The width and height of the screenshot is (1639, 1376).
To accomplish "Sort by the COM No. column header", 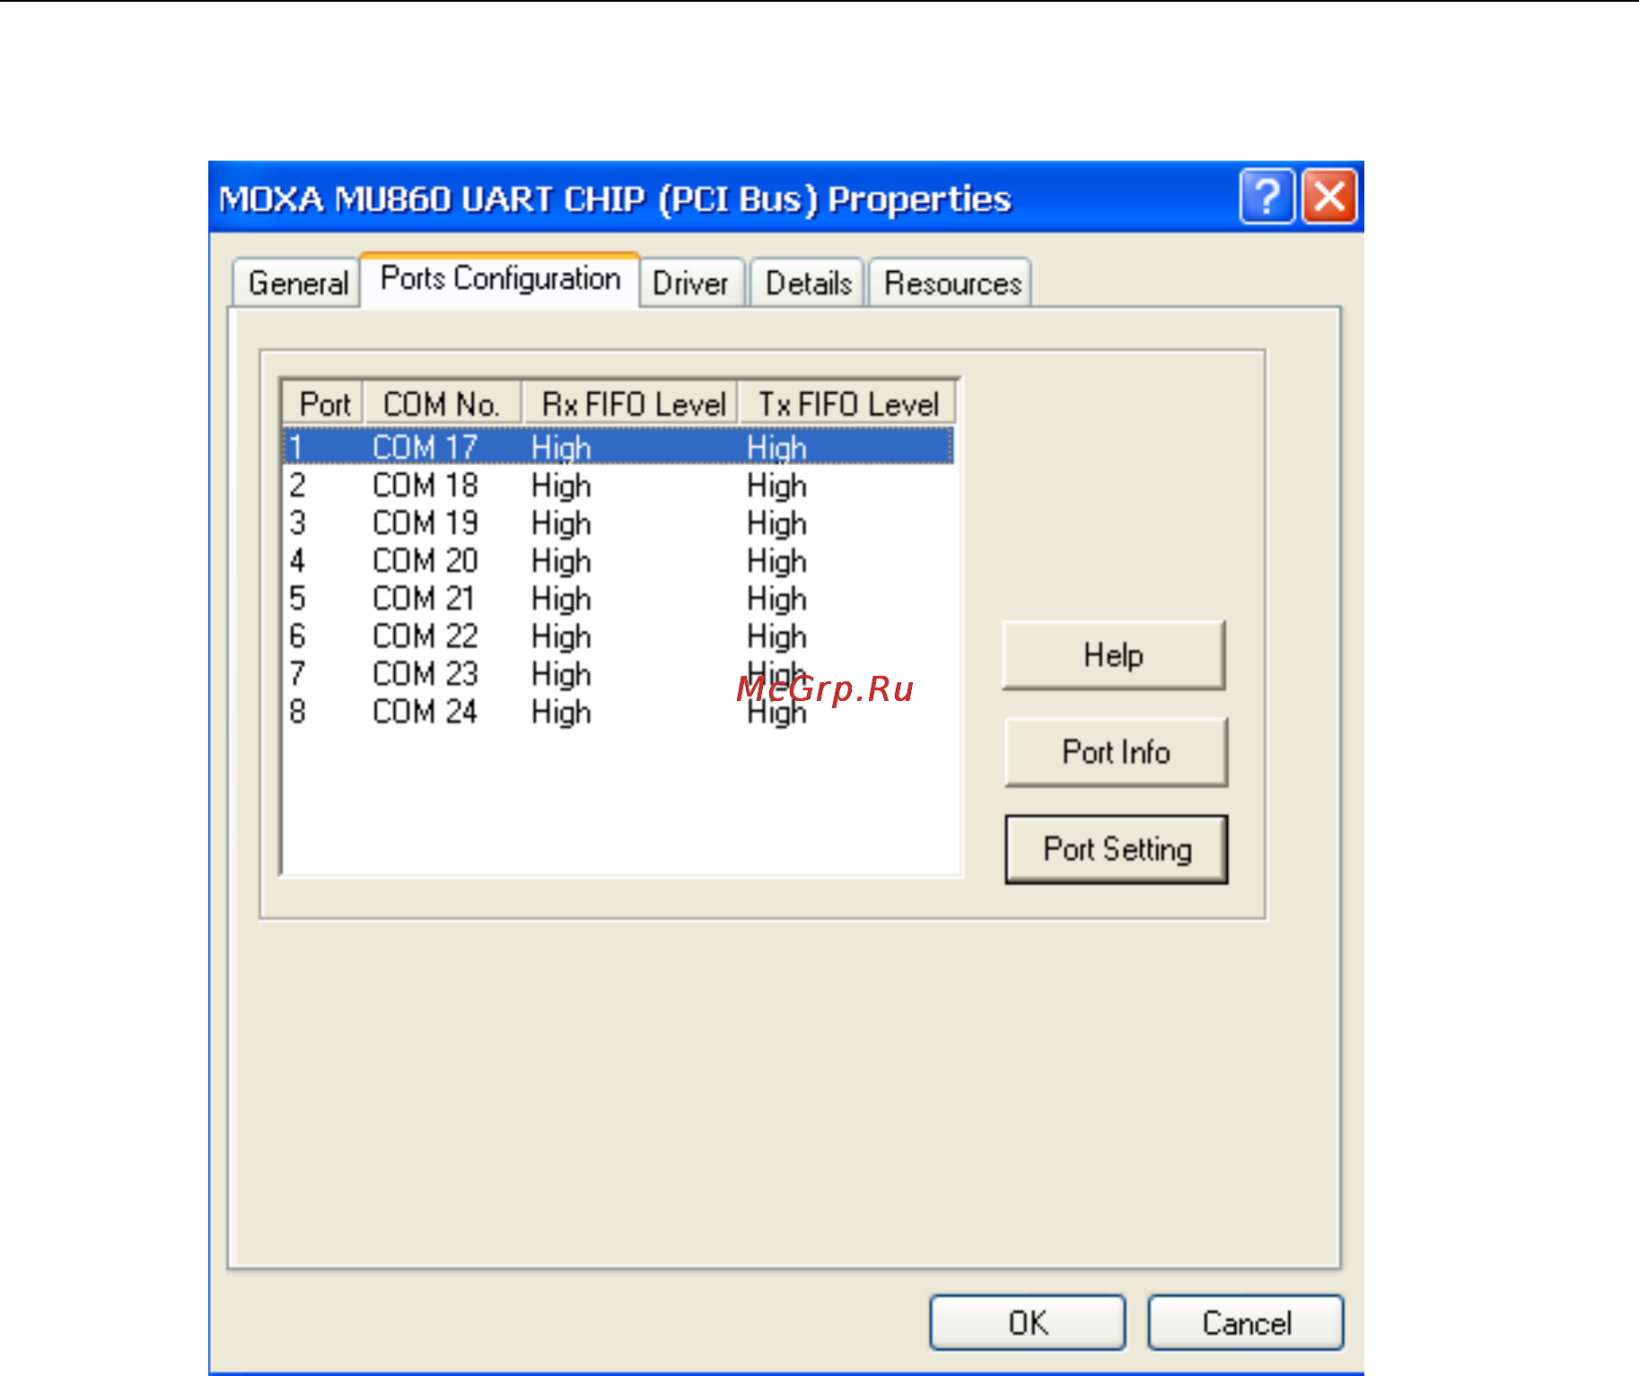I will coord(443,404).
